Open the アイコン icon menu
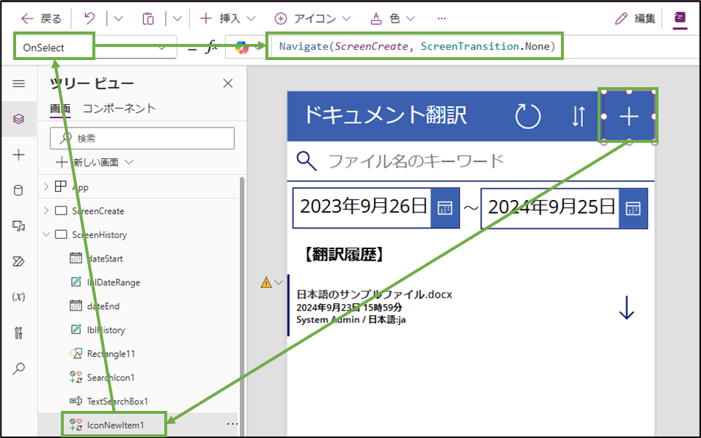 point(312,19)
